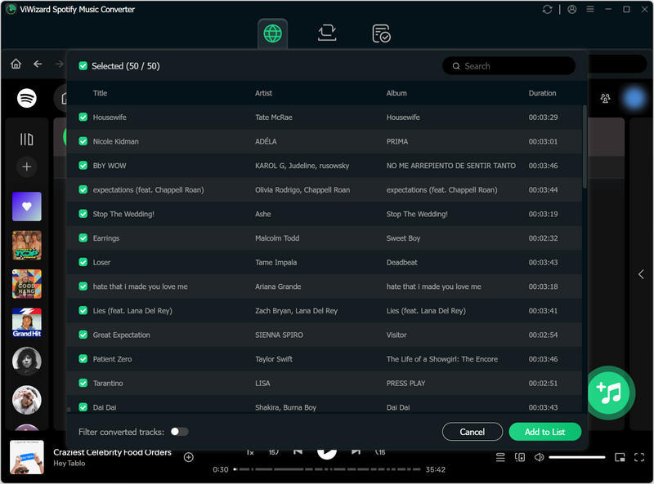The height and width of the screenshot is (484, 654).
Task: Select album cell Deadbeat
Action: [401, 262]
